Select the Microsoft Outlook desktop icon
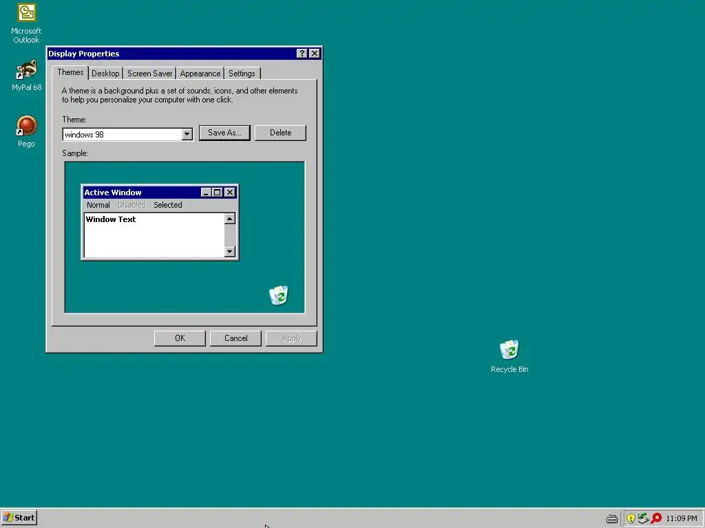Viewport: 705px width, 528px height. coord(26,23)
